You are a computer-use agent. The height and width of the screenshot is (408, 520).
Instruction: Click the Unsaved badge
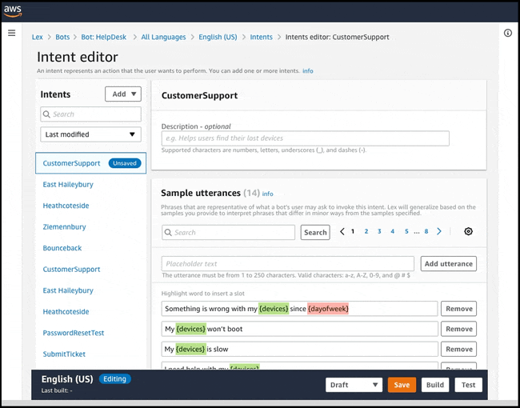125,163
